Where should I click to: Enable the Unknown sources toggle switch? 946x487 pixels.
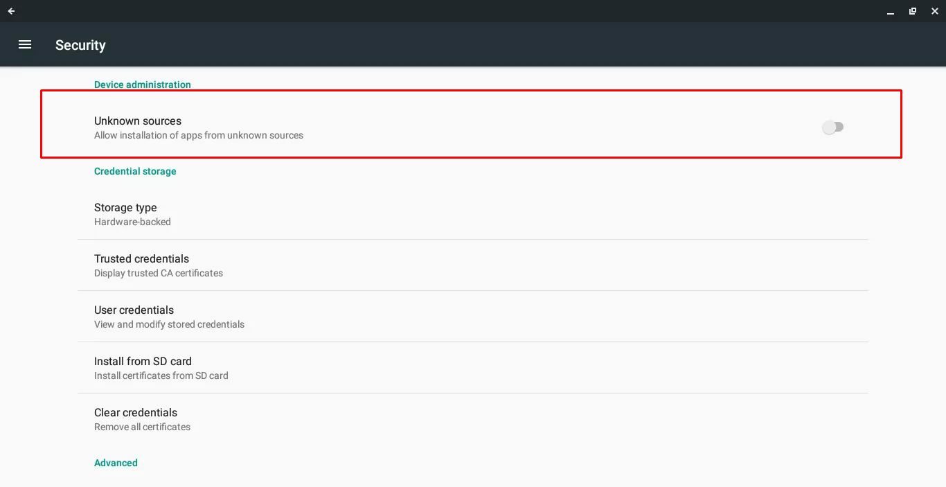coord(832,127)
